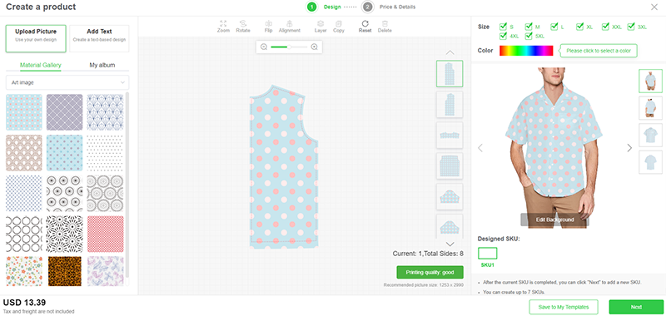Select the leopard print pattern thumbnail
666x316 pixels.
click(65, 271)
